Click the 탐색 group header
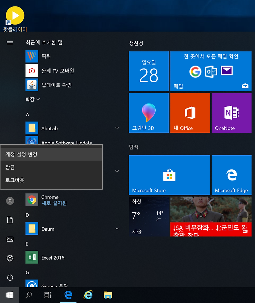 coord(134,147)
